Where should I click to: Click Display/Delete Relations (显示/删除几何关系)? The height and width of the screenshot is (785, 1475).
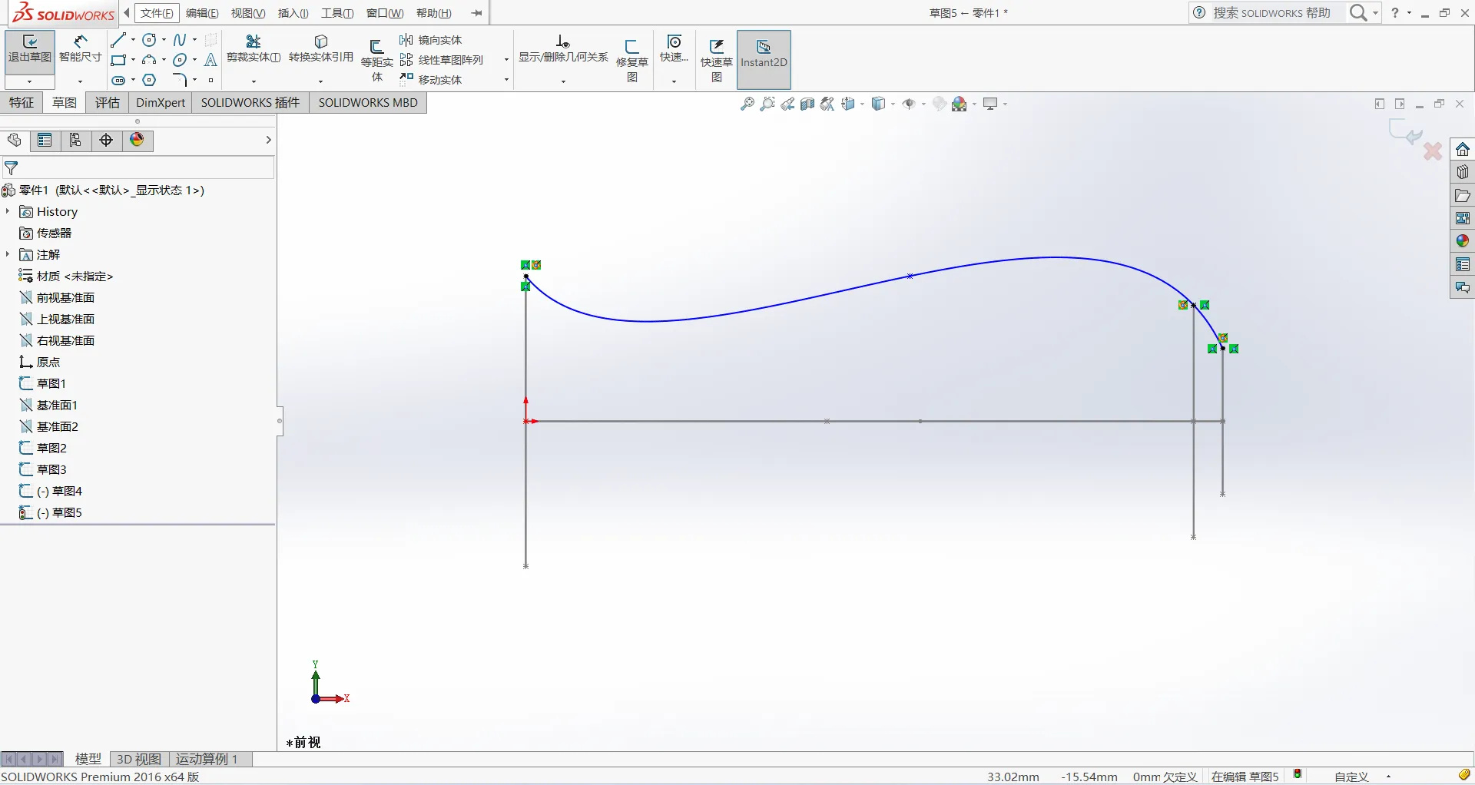tap(563, 49)
